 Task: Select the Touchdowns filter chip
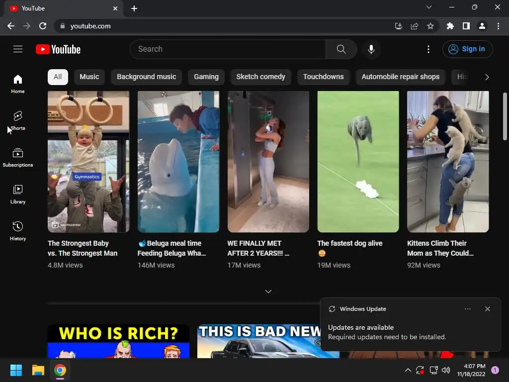click(x=323, y=77)
